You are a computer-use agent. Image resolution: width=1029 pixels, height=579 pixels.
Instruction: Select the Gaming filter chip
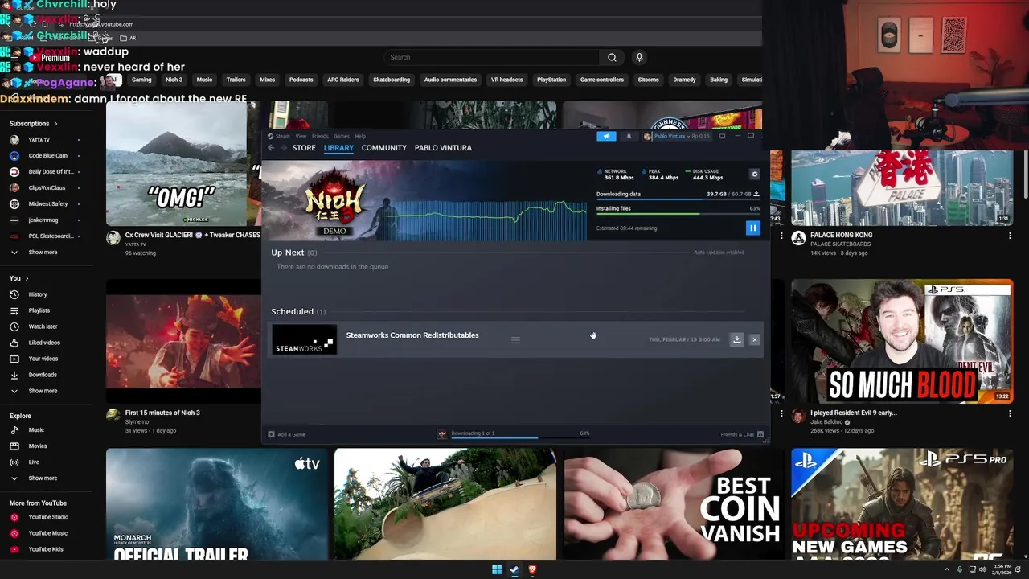pos(141,80)
